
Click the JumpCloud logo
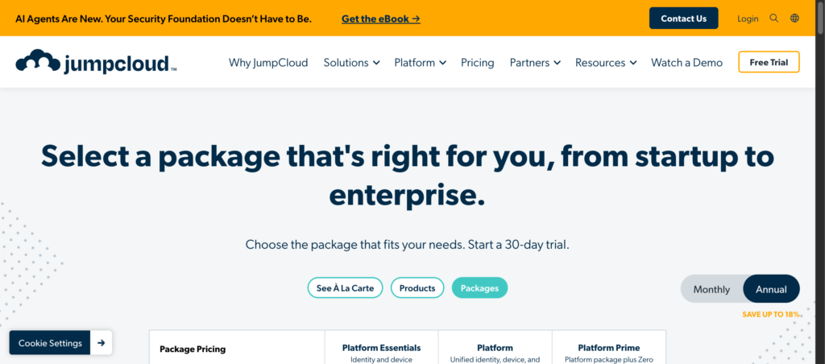coord(97,62)
